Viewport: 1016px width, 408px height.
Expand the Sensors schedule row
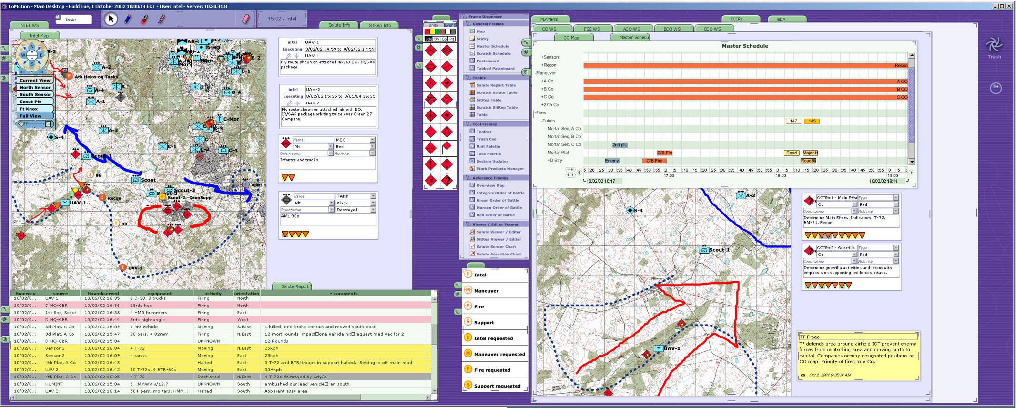[x=542, y=57]
